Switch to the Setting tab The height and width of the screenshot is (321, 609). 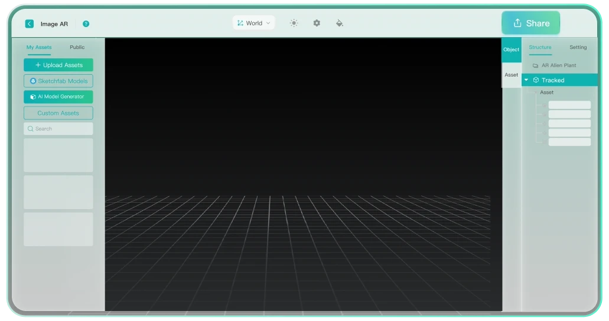[578, 47]
